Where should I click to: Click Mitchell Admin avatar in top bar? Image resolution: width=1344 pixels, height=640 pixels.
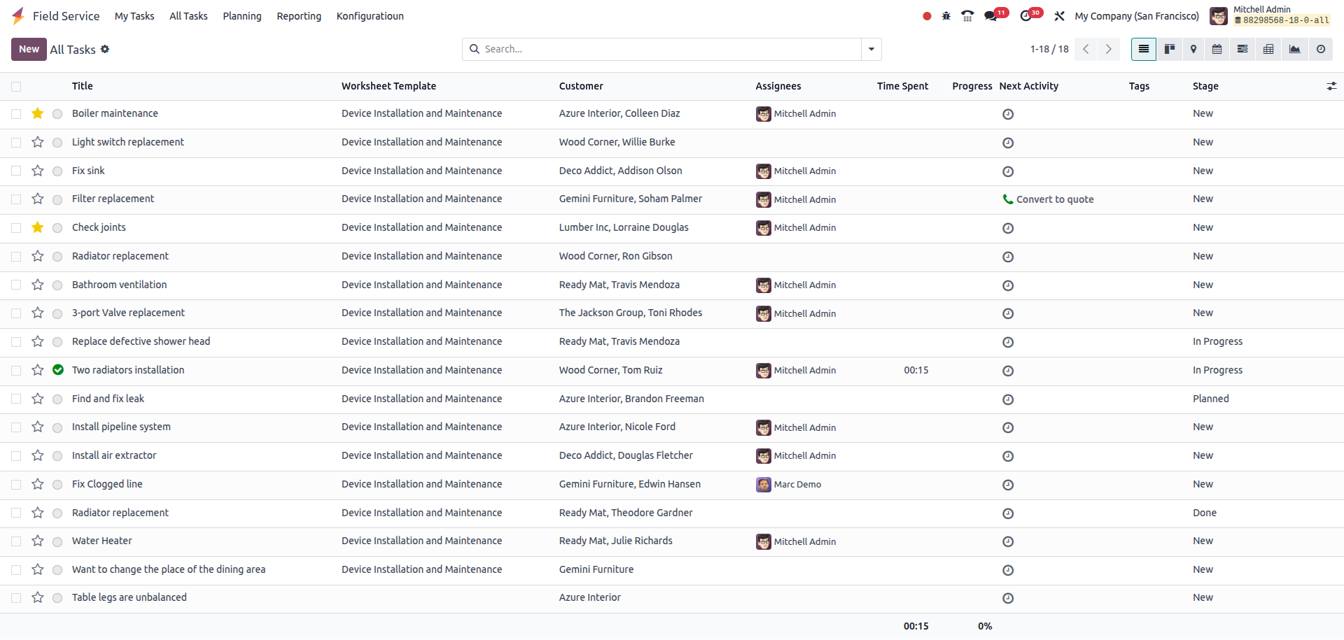point(1219,15)
